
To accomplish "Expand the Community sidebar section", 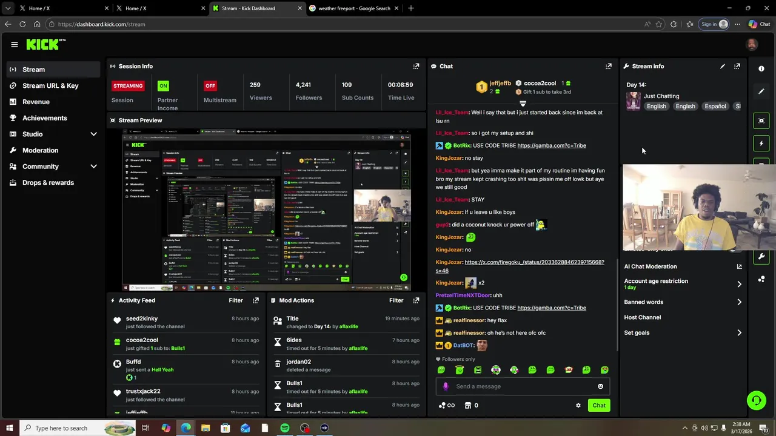I will pyautogui.click(x=93, y=167).
